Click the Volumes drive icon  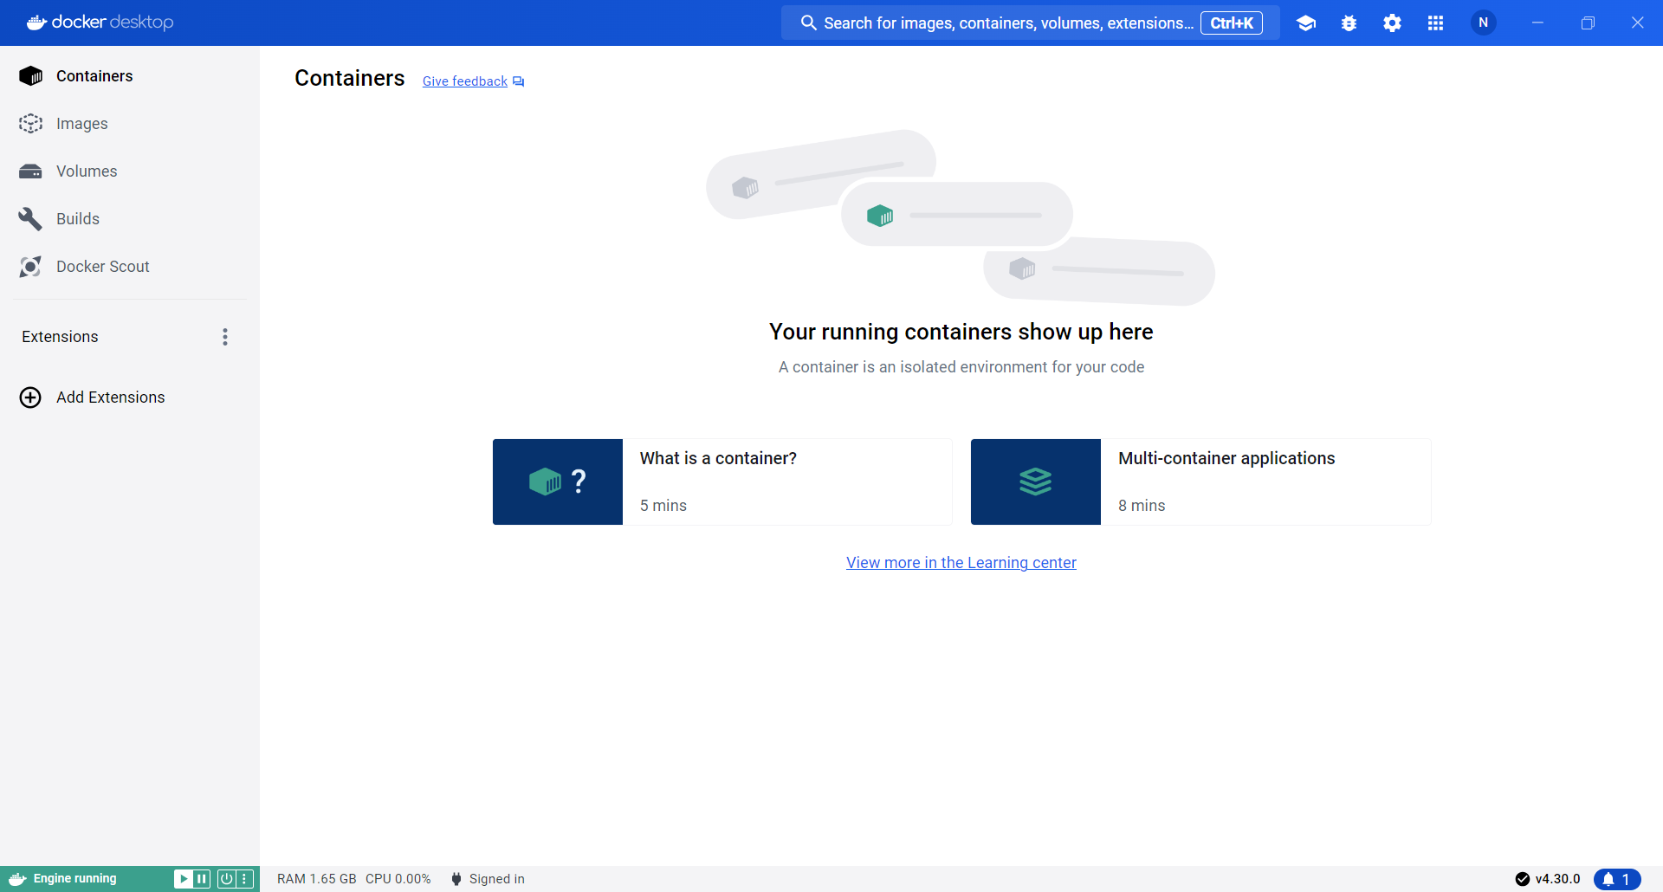30,171
